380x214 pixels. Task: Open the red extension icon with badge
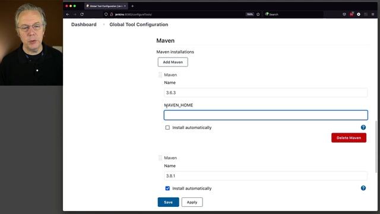click(x=351, y=14)
